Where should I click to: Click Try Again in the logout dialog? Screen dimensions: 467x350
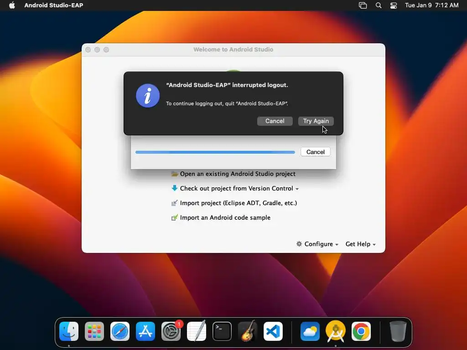coord(316,121)
